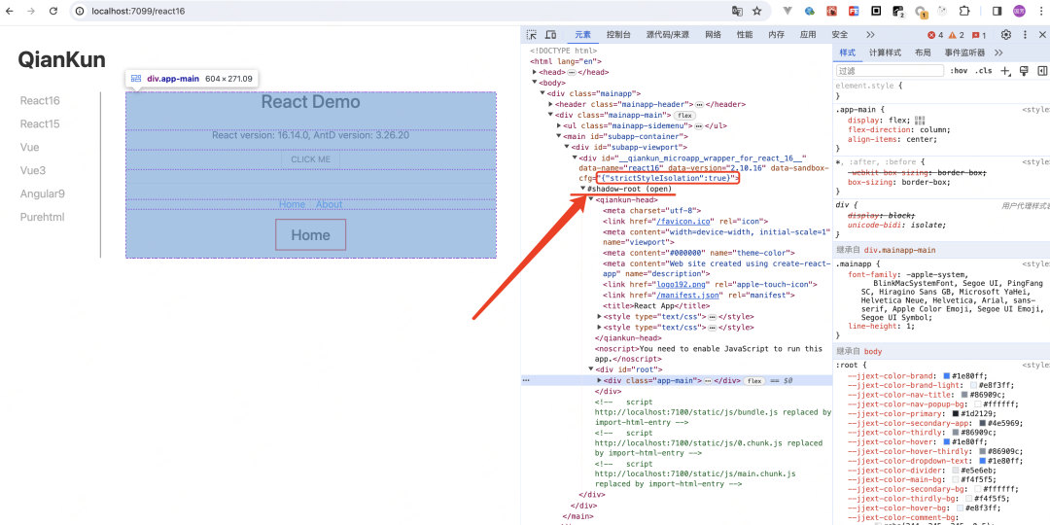Open the extensions puzzle icon

tap(964, 12)
